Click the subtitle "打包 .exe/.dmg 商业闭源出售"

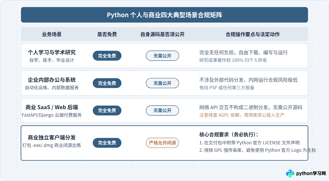point(52,145)
